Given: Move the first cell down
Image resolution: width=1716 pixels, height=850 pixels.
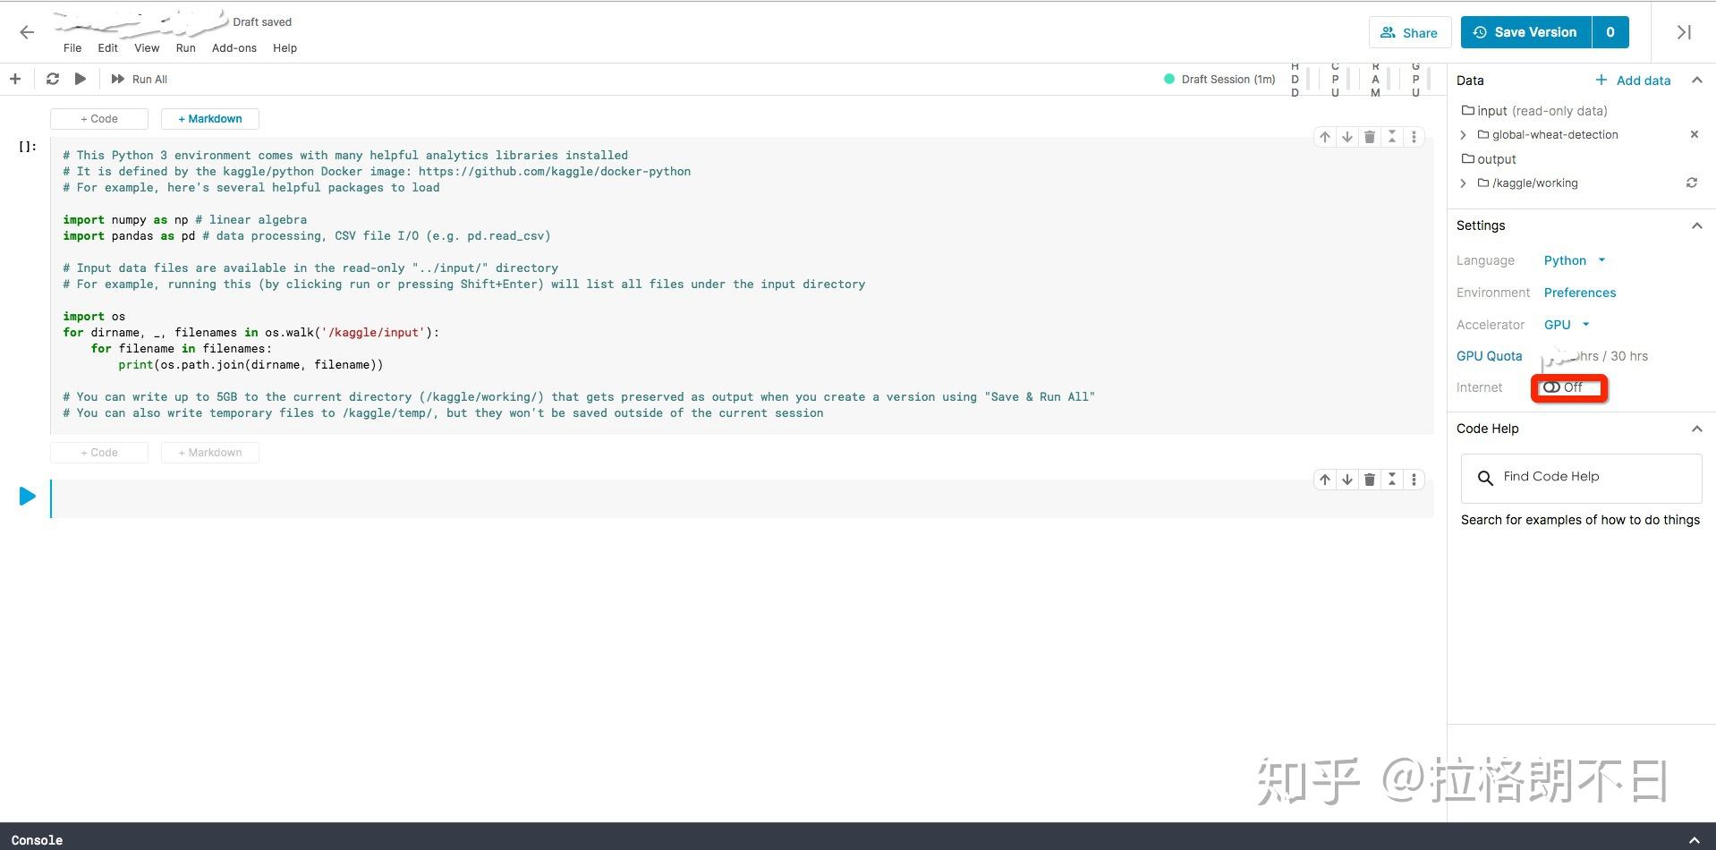Looking at the screenshot, I should click(1346, 136).
